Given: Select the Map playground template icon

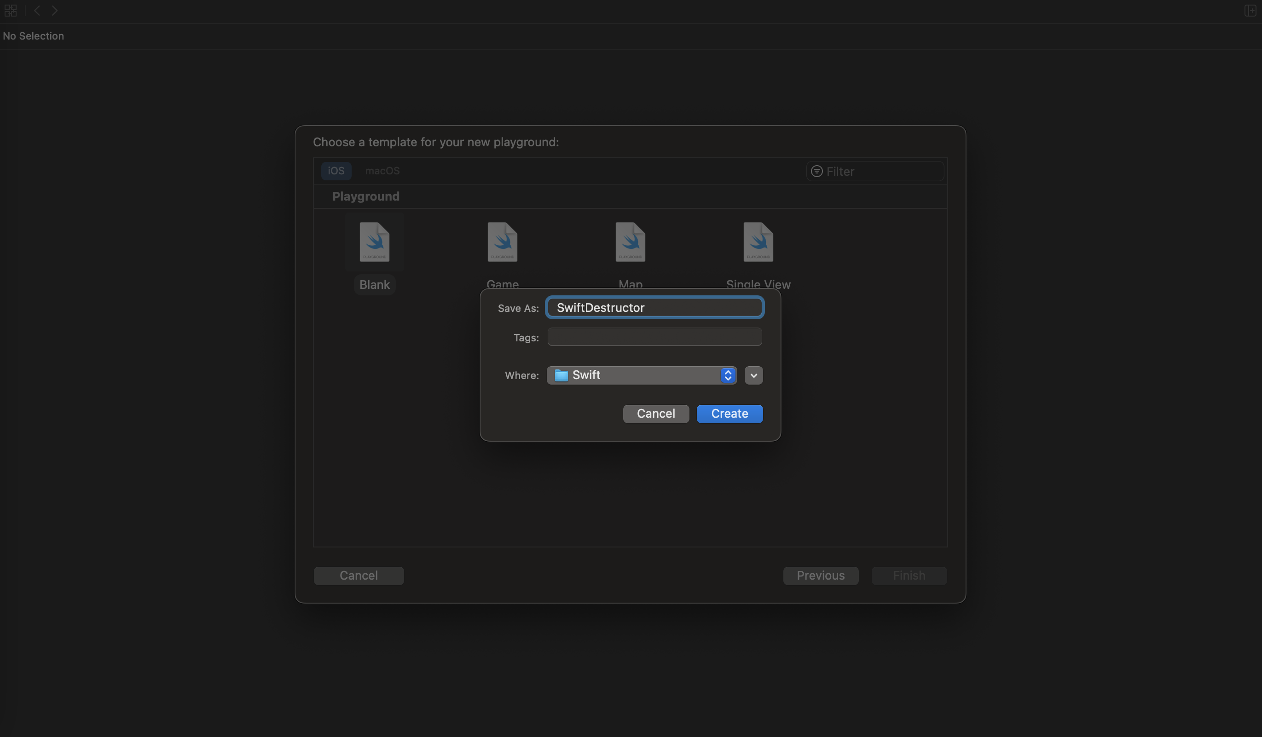Looking at the screenshot, I should coord(630,242).
